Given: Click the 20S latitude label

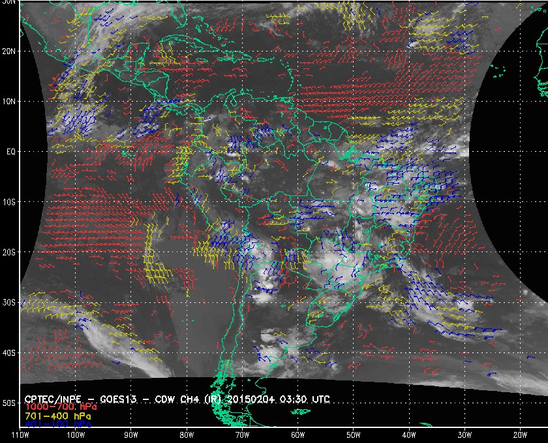Looking at the screenshot, I should (8, 252).
